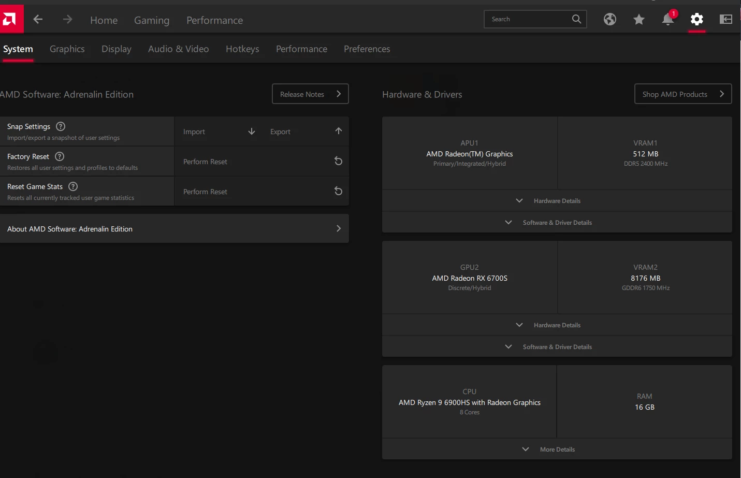Click the Export settings button
The image size is (741, 478).
click(x=305, y=132)
